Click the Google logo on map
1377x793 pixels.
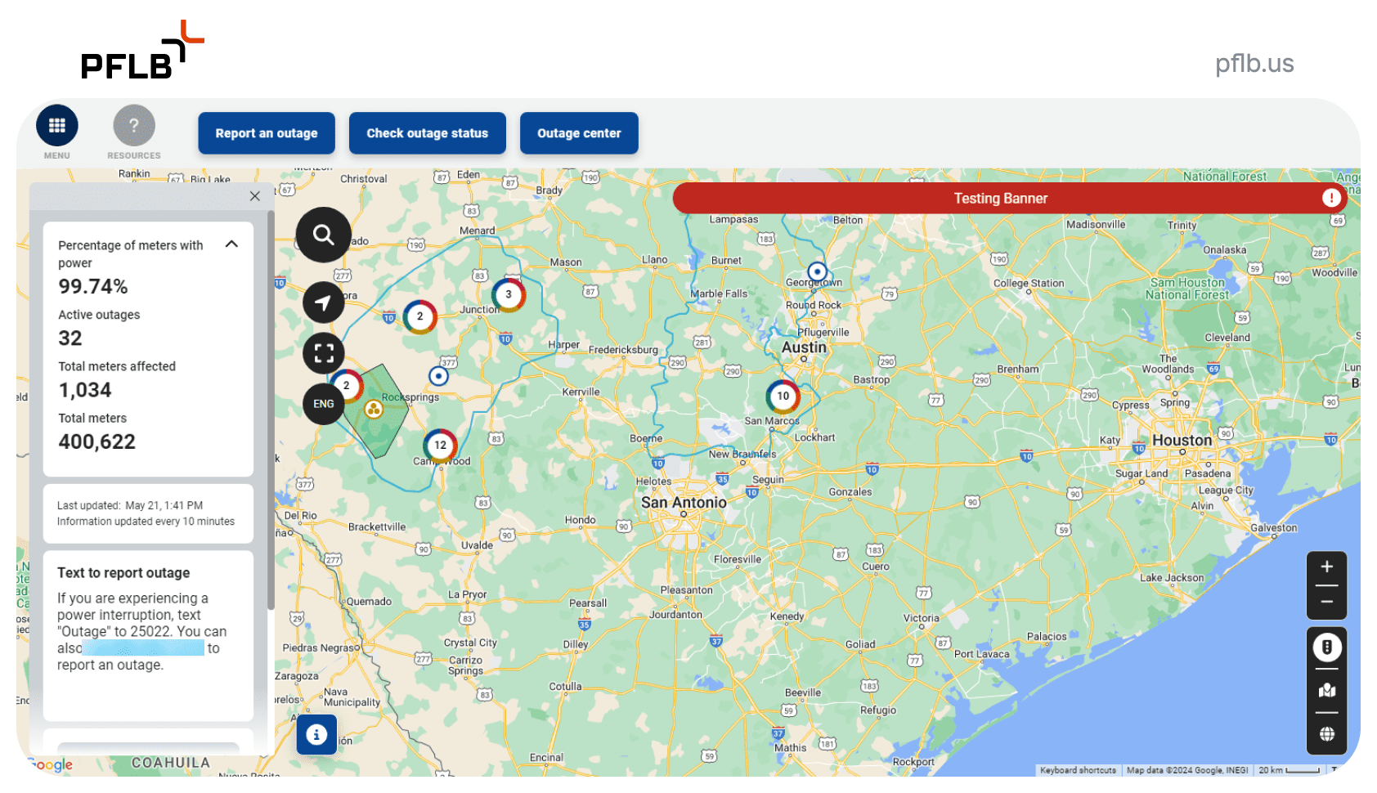(x=51, y=765)
